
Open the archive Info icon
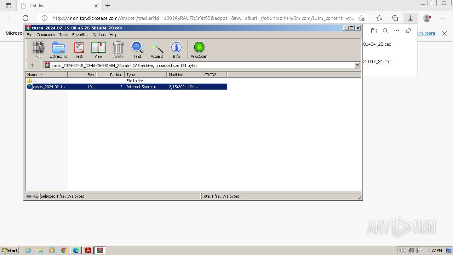pos(176,50)
